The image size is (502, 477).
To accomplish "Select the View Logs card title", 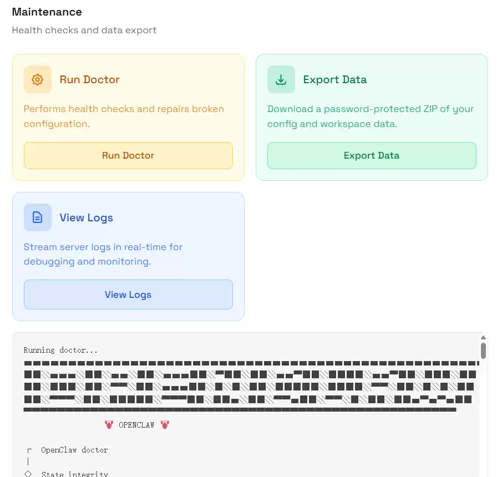I will tap(86, 217).
